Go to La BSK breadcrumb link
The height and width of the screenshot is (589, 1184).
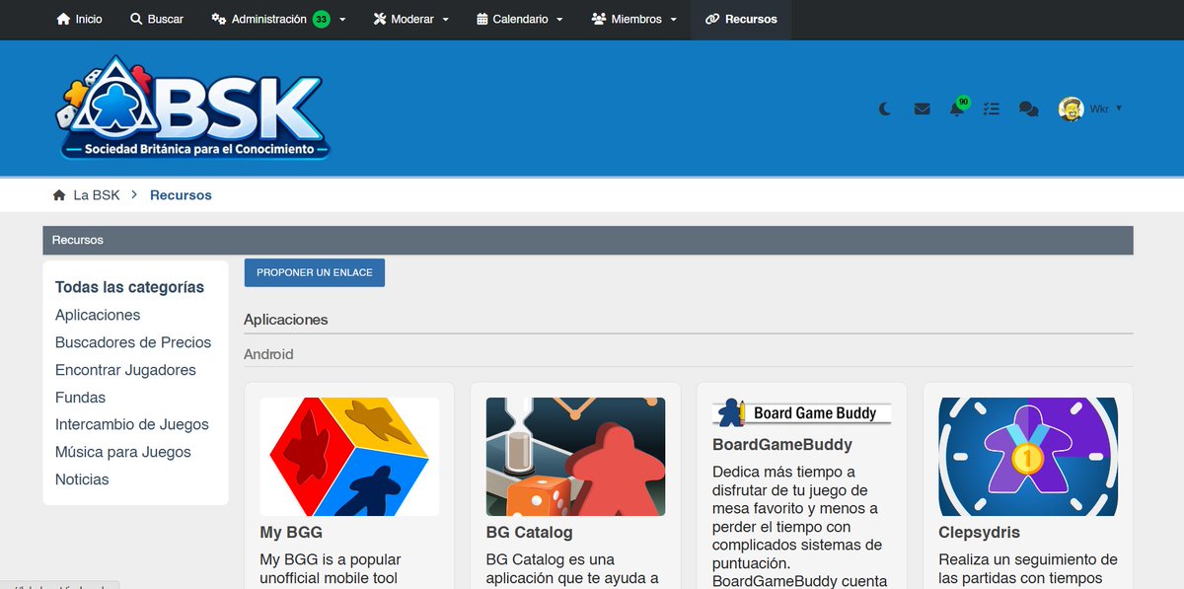tap(97, 195)
